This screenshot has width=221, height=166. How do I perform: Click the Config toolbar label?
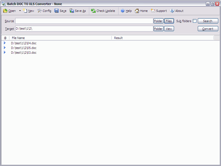pos(47,11)
